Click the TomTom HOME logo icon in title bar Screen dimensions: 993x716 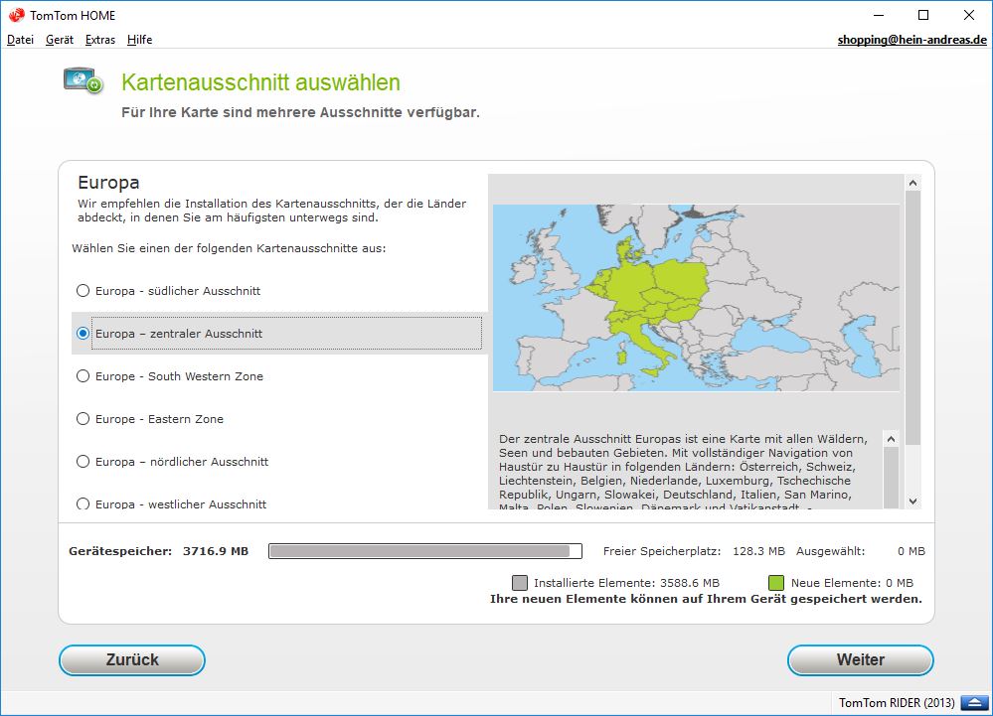[x=16, y=15]
